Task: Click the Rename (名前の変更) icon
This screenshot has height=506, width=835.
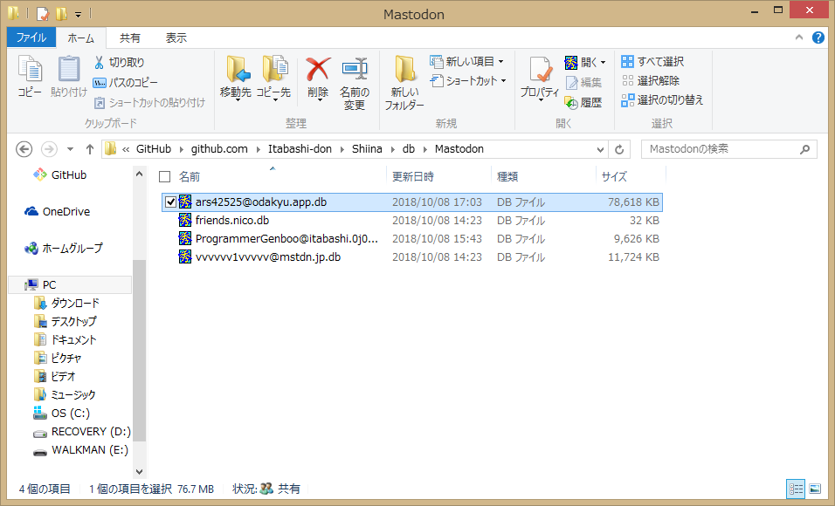Action: tap(354, 70)
